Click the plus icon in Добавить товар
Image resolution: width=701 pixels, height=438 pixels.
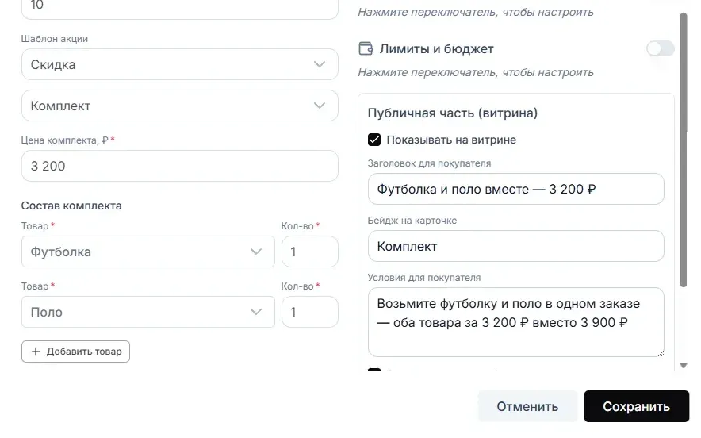pos(36,352)
